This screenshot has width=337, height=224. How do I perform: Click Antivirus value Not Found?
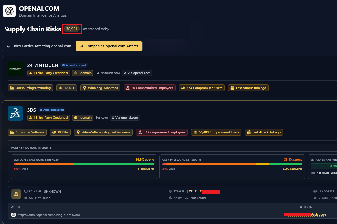click(198, 198)
